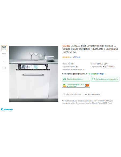Click Spese di spedizione button
The image size is (121, 157).
click(76, 79)
